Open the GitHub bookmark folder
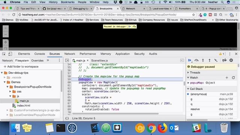 tap(130, 20)
